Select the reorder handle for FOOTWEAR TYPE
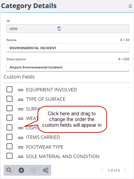134x179 pixels. click(21, 147)
